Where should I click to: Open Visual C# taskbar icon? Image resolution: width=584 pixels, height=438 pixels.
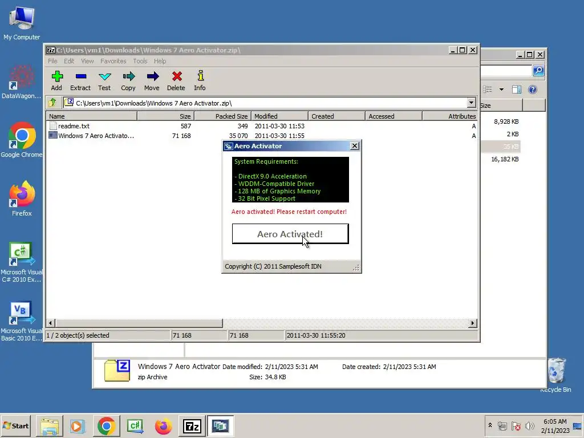pos(135,425)
